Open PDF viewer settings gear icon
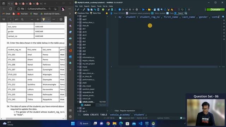This screenshot has height=127, width=226. point(61,19)
